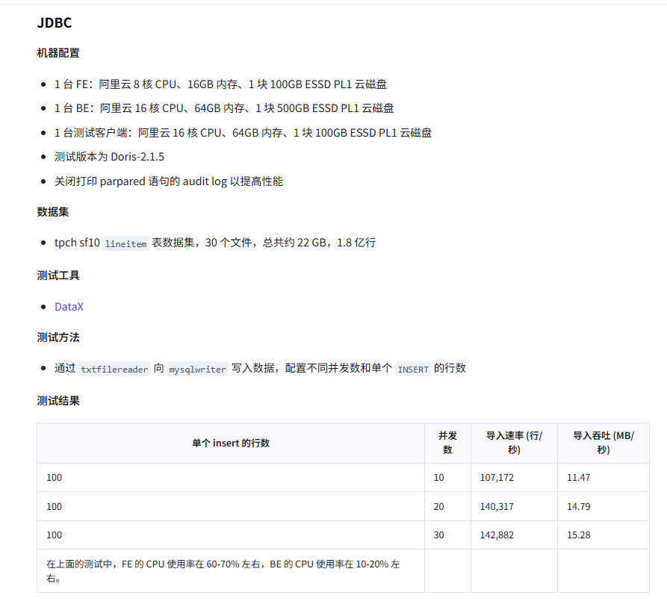Click the FE machine config bullet line
667x607 pixels.
pyautogui.click(x=220, y=84)
